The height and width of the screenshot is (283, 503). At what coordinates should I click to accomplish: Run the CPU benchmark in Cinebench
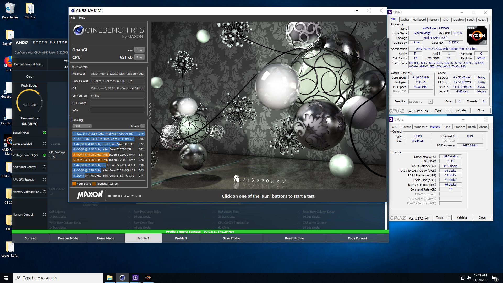pyautogui.click(x=139, y=57)
